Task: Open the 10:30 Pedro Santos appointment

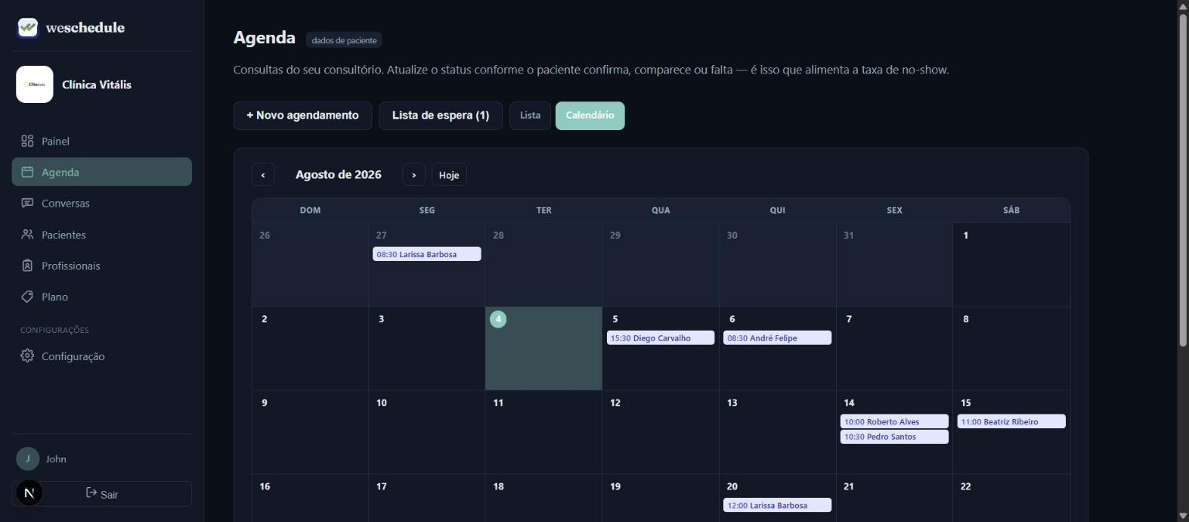Action: click(x=894, y=437)
